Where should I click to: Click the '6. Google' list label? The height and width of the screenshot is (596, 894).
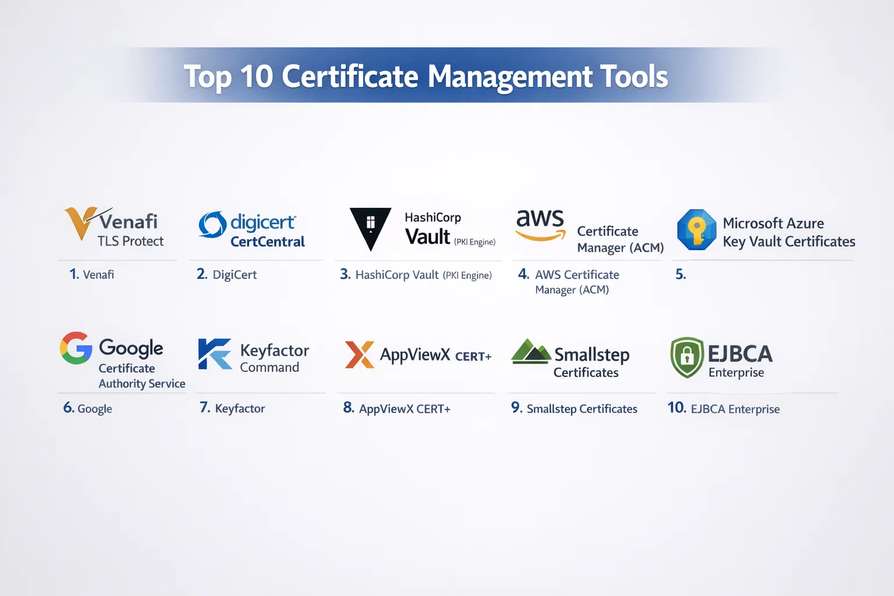88,409
